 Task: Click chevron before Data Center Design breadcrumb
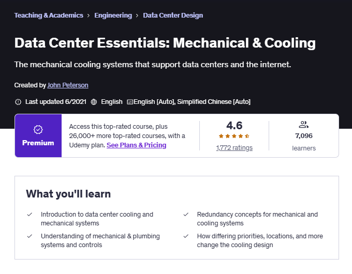click(x=137, y=16)
